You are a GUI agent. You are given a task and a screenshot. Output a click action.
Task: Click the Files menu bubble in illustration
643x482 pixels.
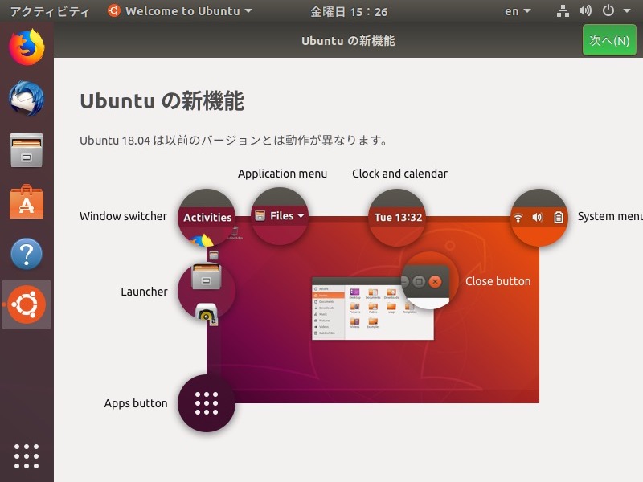(280, 216)
